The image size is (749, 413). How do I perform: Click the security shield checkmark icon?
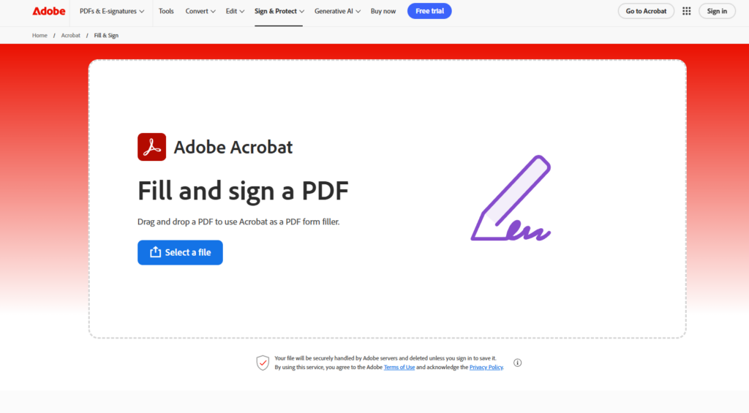[x=263, y=363]
